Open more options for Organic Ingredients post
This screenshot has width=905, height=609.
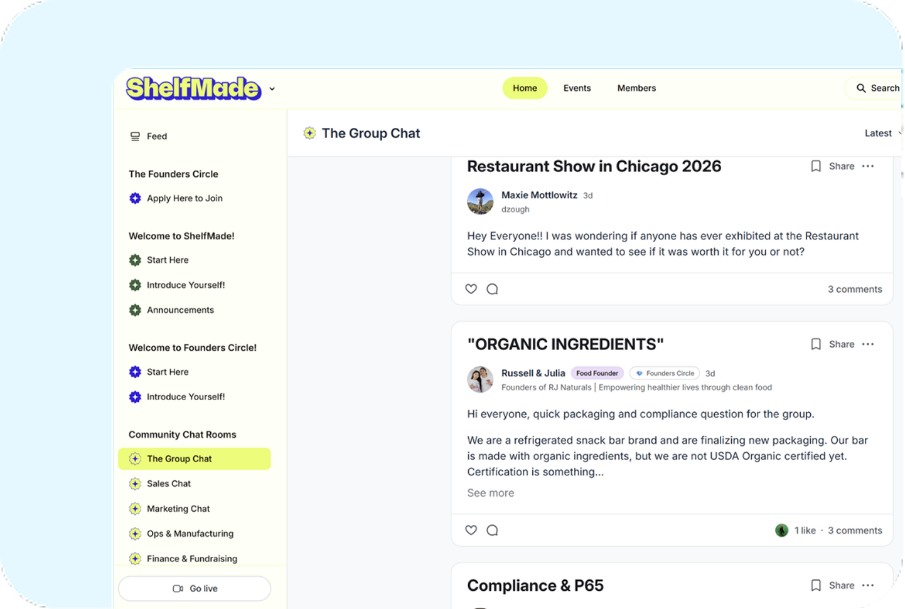(x=868, y=344)
